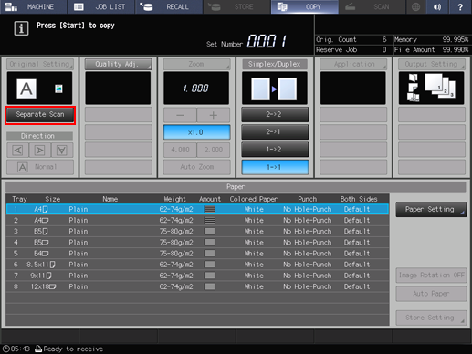Open the Application settings menu
The image size is (472, 354).
353,64
